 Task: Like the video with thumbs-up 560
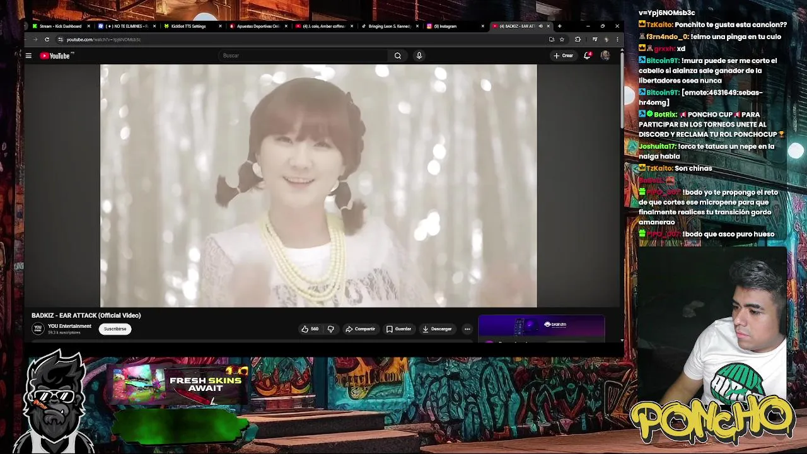click(310, 329)
